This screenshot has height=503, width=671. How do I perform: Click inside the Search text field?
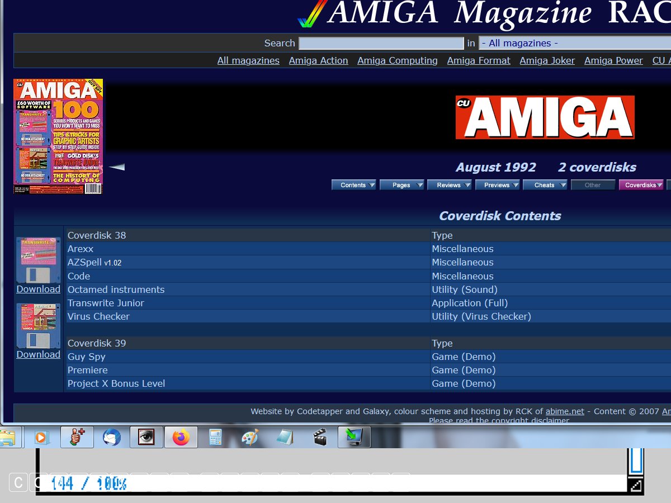(x=381, y=43)
